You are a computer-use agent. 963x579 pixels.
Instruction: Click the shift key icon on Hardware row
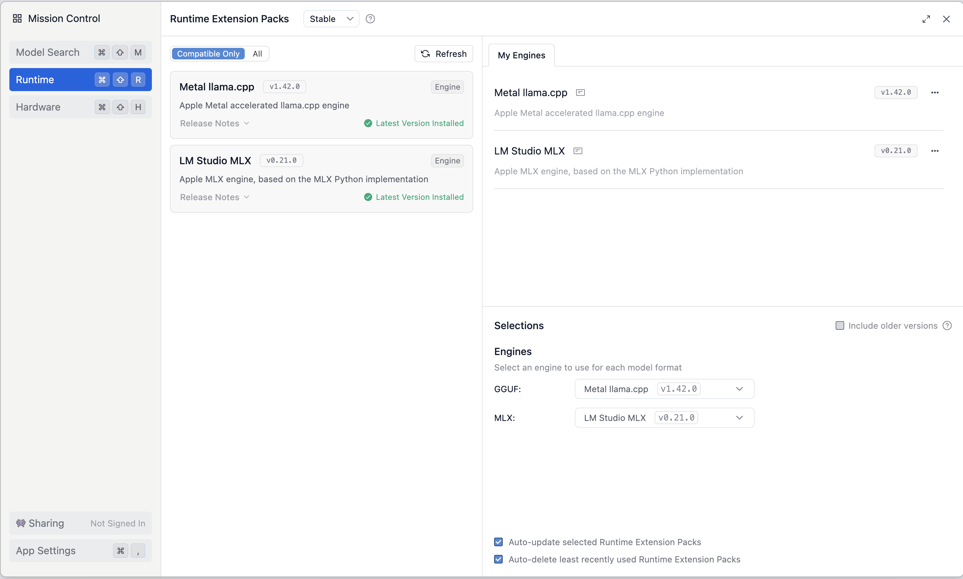pyautogui.click(x=120, y=107)
